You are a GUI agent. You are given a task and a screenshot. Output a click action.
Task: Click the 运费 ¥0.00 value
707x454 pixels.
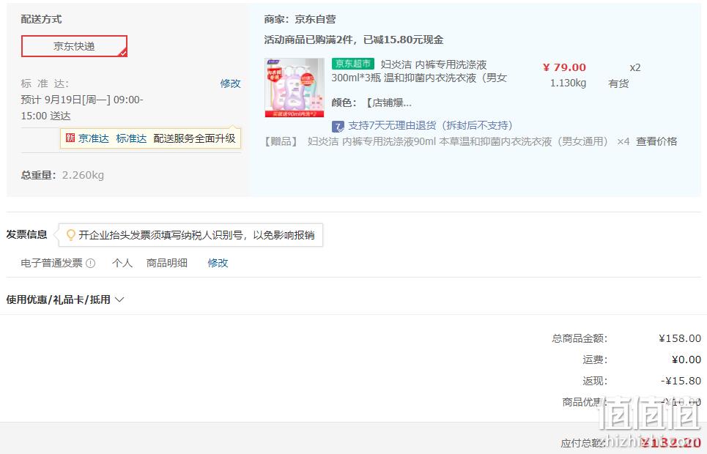click(x=686, y=360)
